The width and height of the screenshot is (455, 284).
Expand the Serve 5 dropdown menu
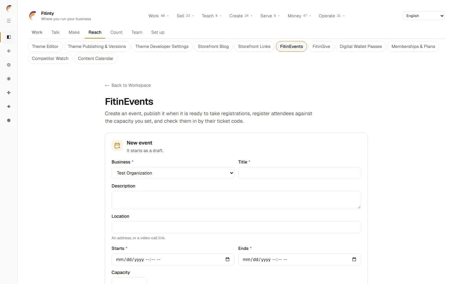tap(270, 16)
